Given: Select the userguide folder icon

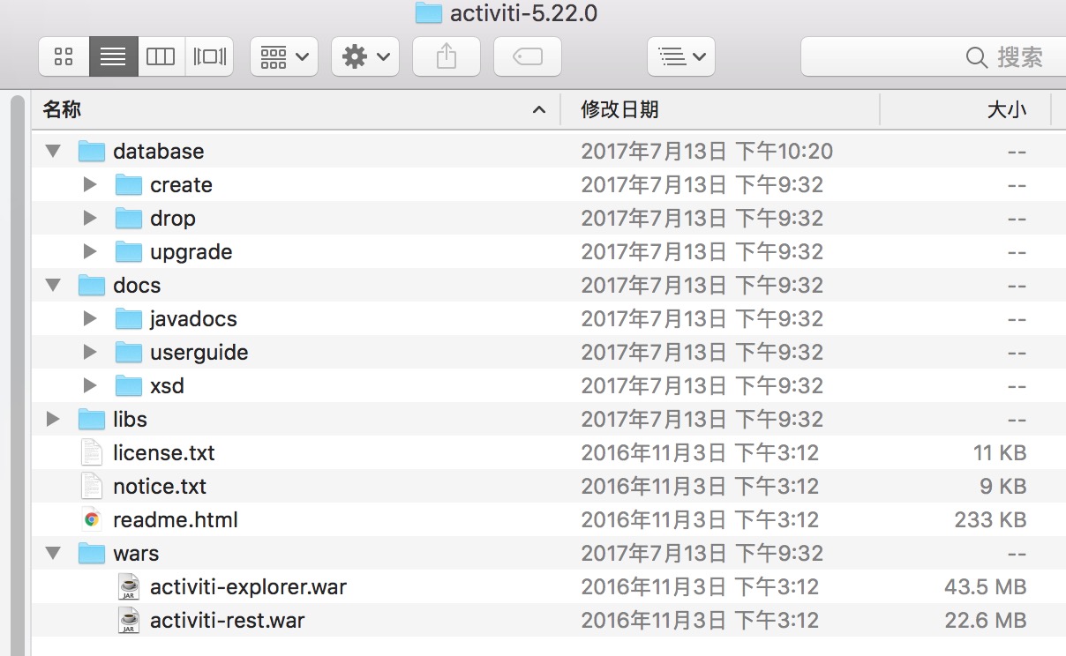Looking at the screenshot, I should (129, 353).
